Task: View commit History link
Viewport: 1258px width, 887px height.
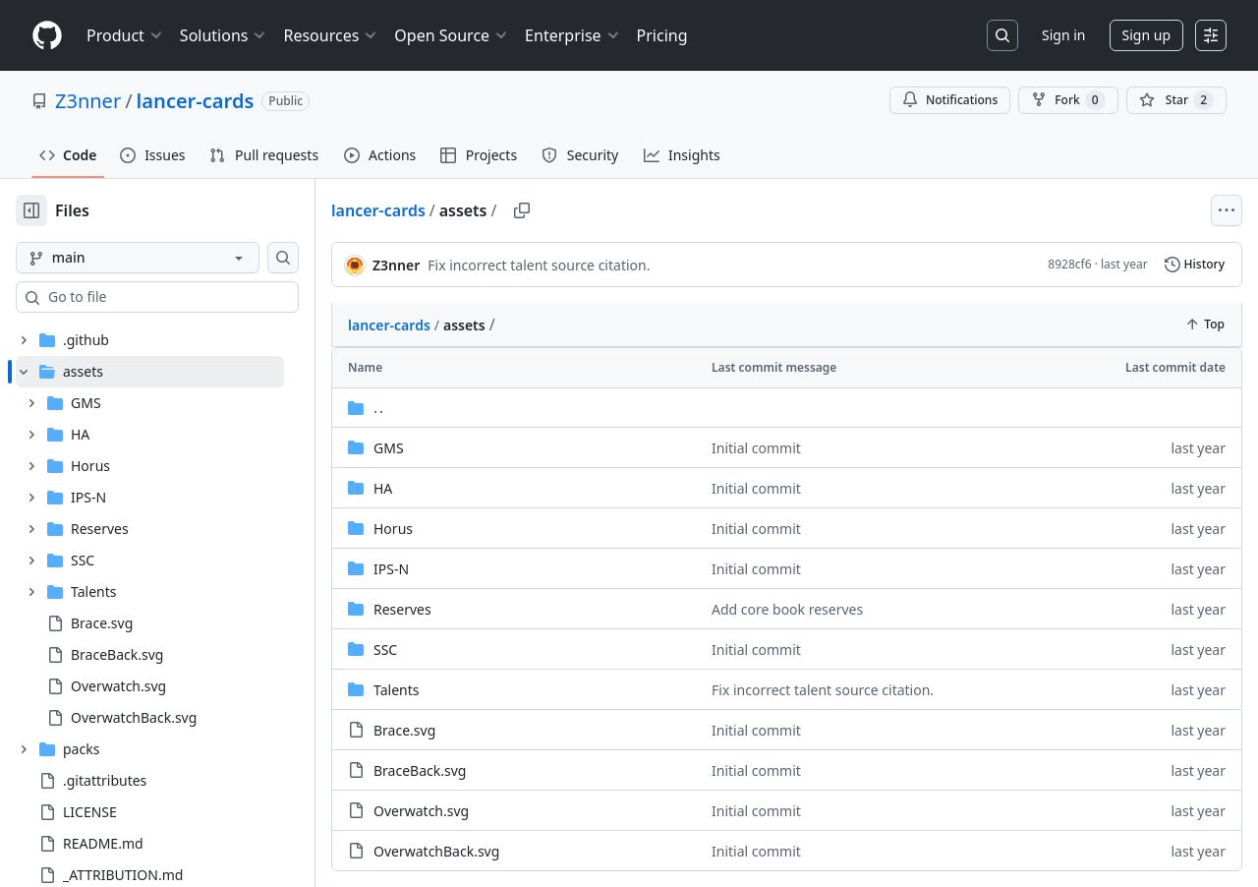Action: point(1194,265)
